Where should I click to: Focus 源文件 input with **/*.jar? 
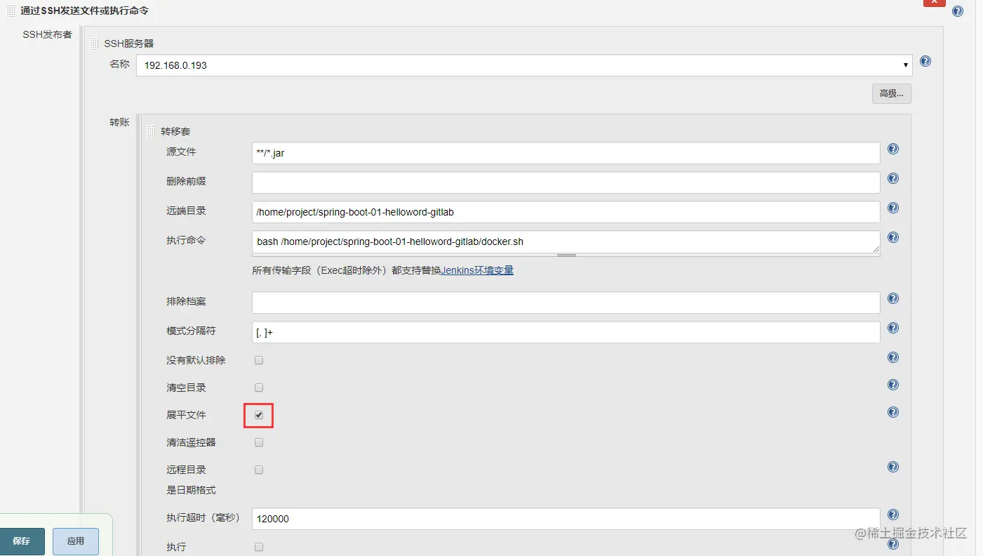(x=566, y=153)
